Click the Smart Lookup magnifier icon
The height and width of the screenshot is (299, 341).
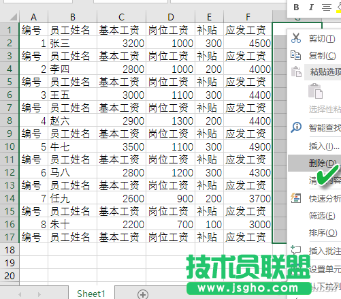tap(296, 127)
